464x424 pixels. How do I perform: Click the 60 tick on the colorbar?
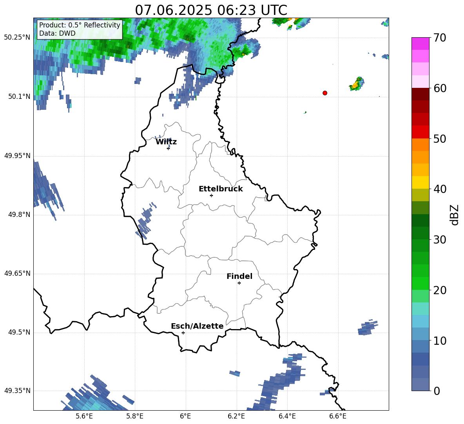[x=439, y=88]
